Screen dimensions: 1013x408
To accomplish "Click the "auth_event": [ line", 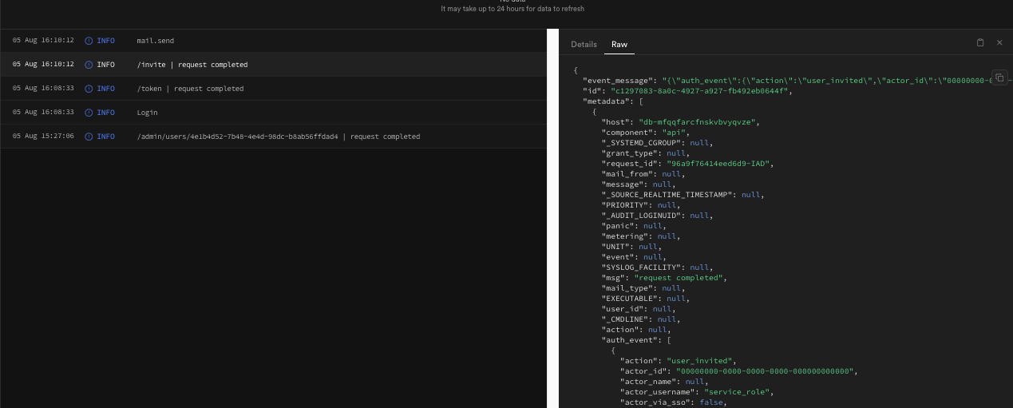I will coord(636,340).
